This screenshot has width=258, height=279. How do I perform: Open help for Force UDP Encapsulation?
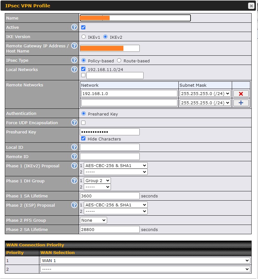click(74, 123)
